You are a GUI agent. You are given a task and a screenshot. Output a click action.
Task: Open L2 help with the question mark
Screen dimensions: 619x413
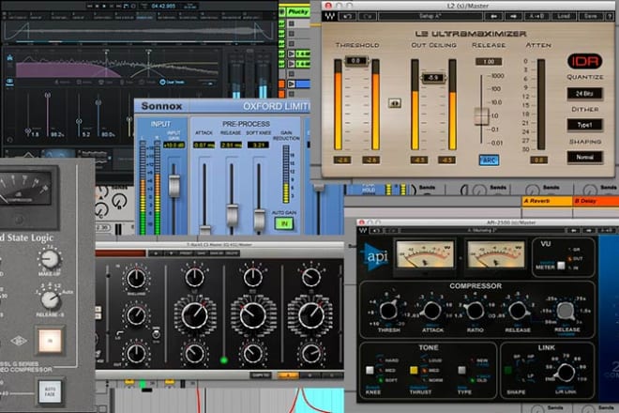tap(609, 16)
